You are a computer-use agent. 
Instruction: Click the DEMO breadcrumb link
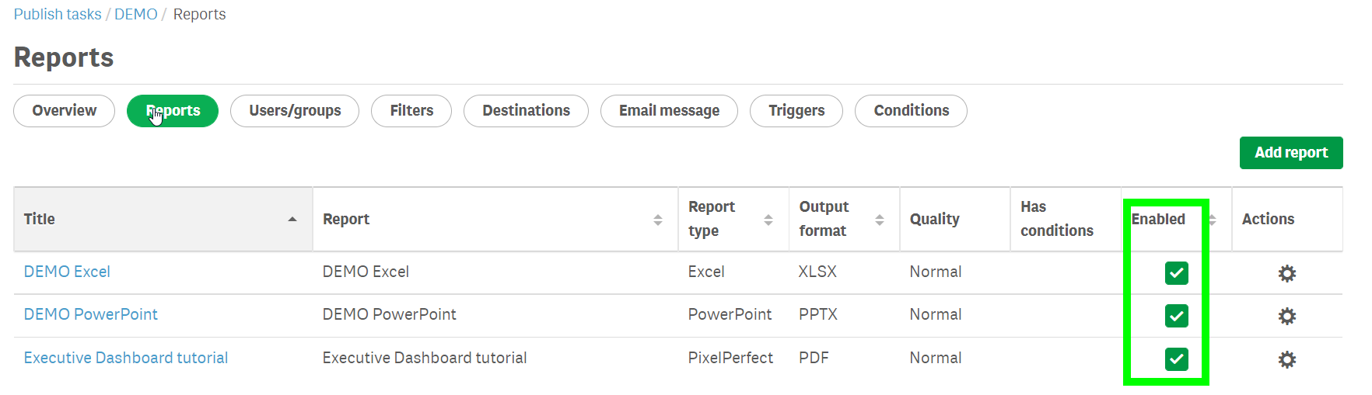click(x=136, y=15)
